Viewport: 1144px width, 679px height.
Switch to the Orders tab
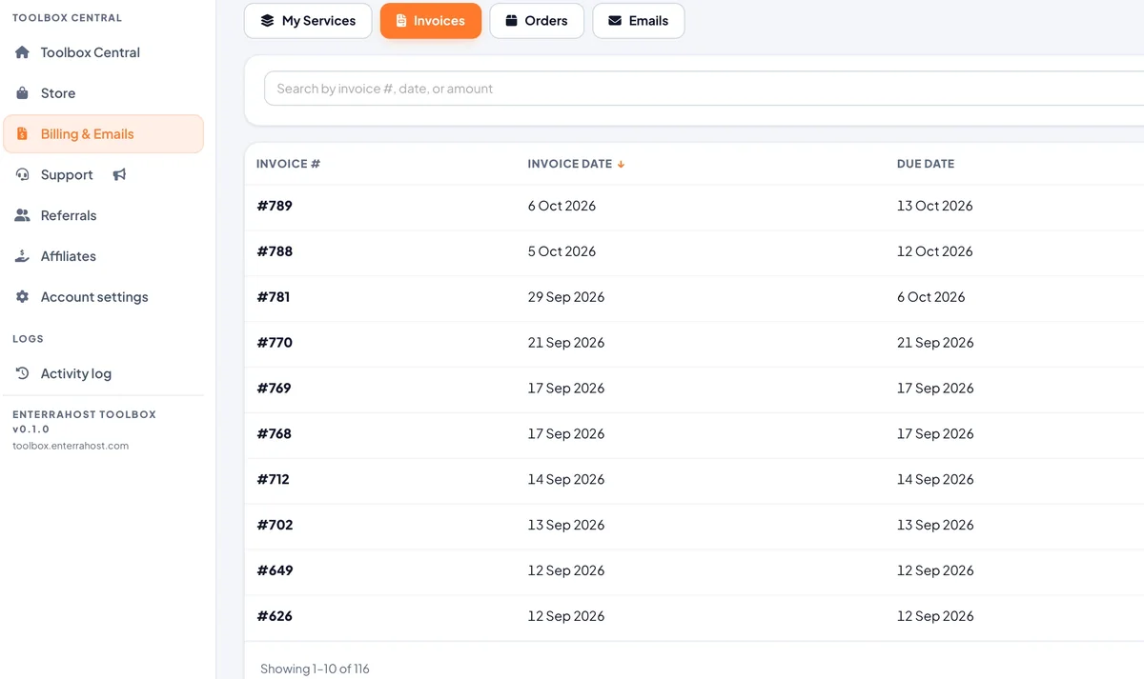pos(537,21)
